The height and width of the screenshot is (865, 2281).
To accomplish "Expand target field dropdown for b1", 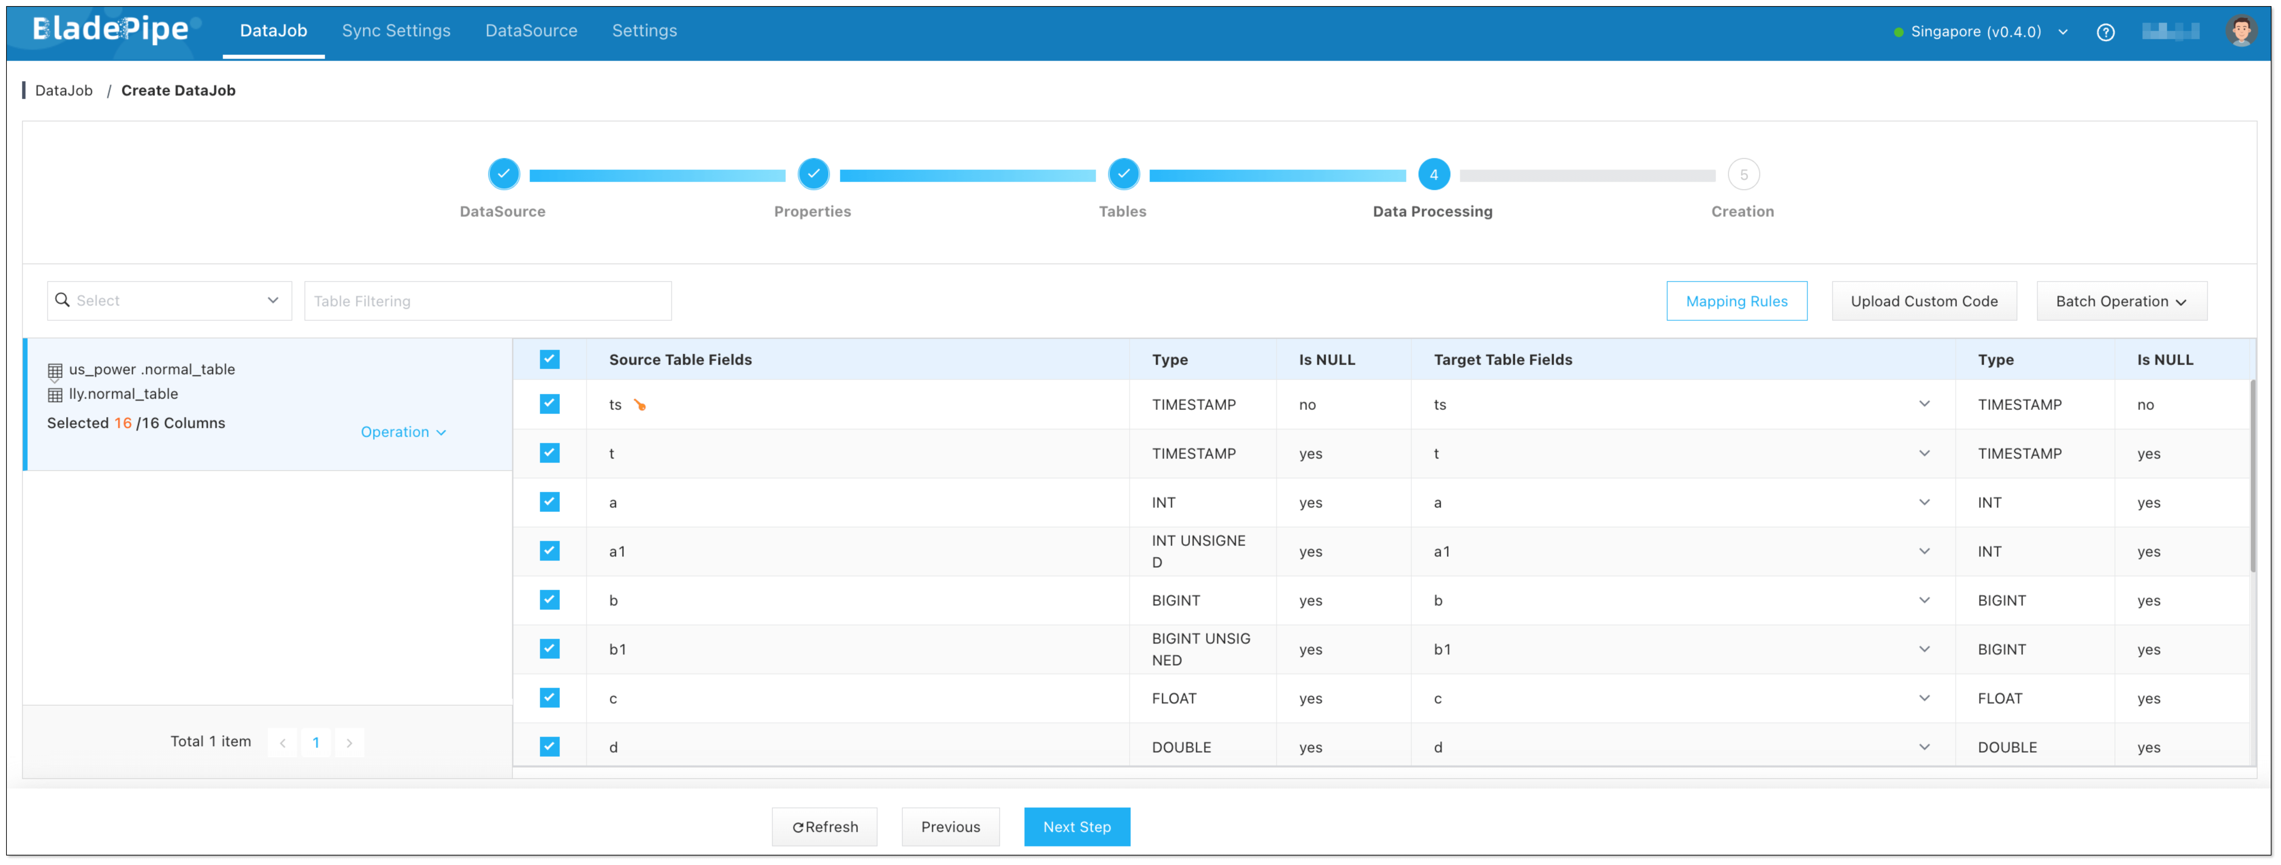I will (x=1923, y=649).
